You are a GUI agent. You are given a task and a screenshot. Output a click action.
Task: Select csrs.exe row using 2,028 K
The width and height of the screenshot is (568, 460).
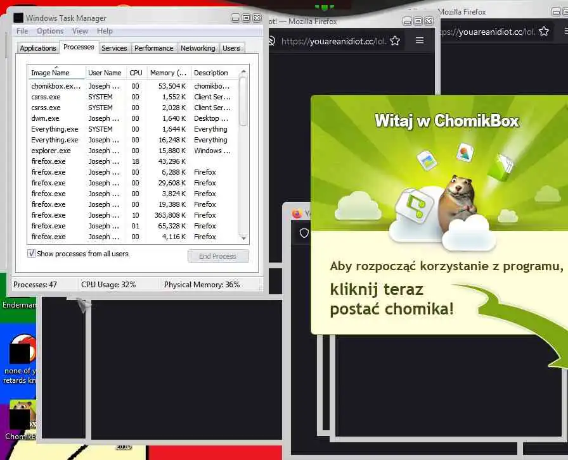[x=133, y=108]
